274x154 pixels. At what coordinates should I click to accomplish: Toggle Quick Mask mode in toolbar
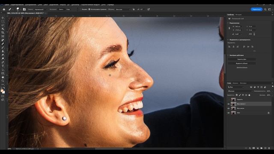[3, 96]
